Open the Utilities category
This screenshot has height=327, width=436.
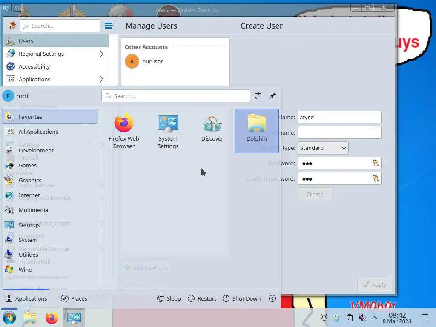pyautogui.click(x=50, y=255)
